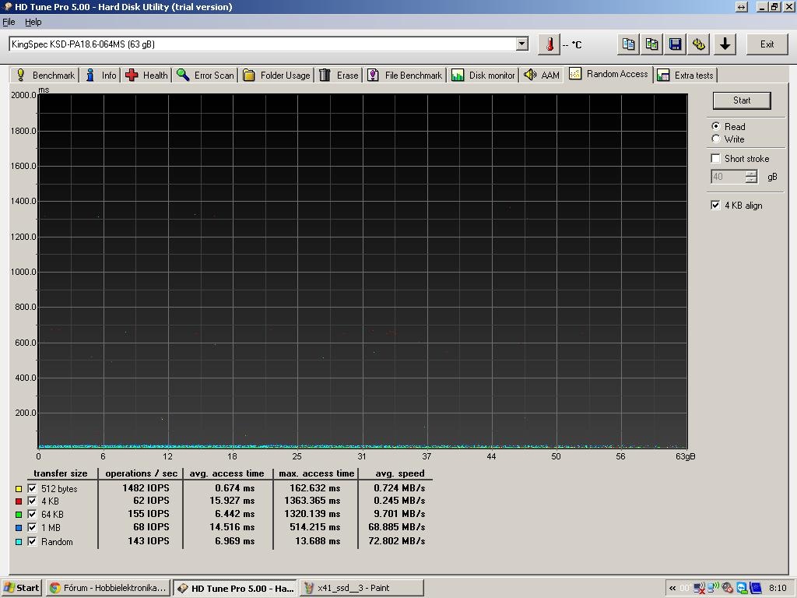
Task: Switch to the Erase tab
Action: click(x=339, y=76)
